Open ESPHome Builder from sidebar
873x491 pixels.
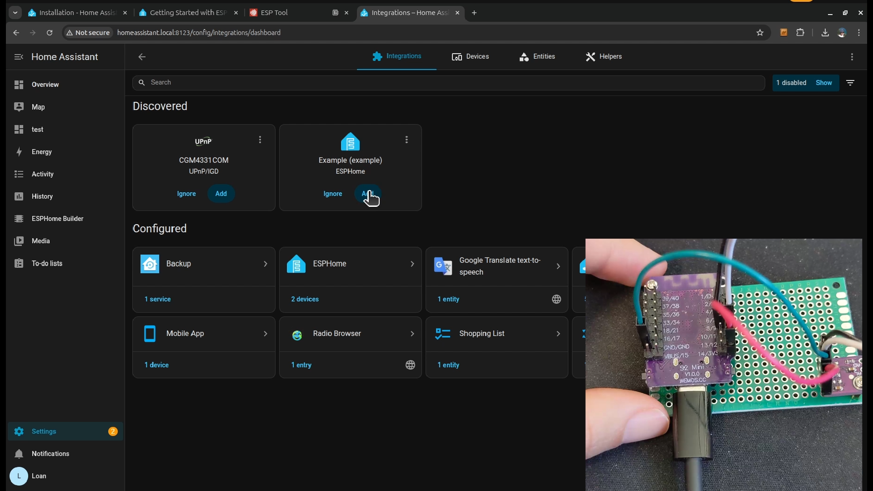pos(65,219)
